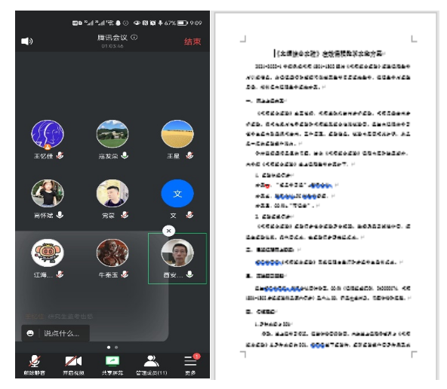Open the 更多 menu with notification badge
This screenshot has width=447, height=389.
190,365
